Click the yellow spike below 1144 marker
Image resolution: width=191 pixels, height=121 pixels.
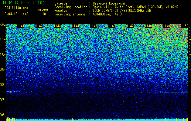coord(72,118)
